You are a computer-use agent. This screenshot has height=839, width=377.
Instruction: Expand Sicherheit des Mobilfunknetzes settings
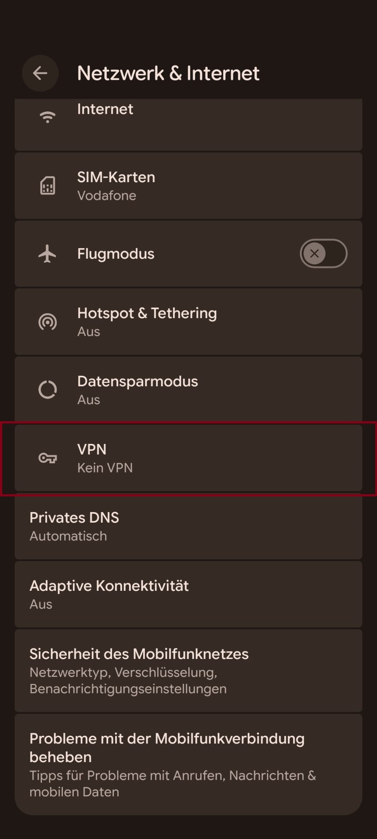188,670
